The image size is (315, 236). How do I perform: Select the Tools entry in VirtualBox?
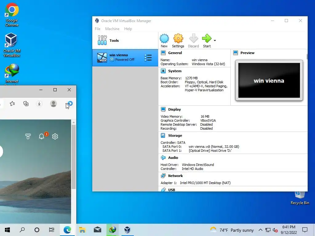click(x=125, y=41)
